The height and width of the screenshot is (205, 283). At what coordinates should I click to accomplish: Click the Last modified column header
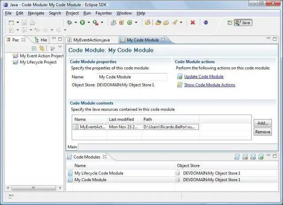tap(124, 119)
